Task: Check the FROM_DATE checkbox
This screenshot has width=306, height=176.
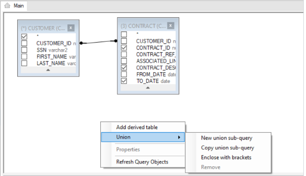Action: [x=124, y=74]
